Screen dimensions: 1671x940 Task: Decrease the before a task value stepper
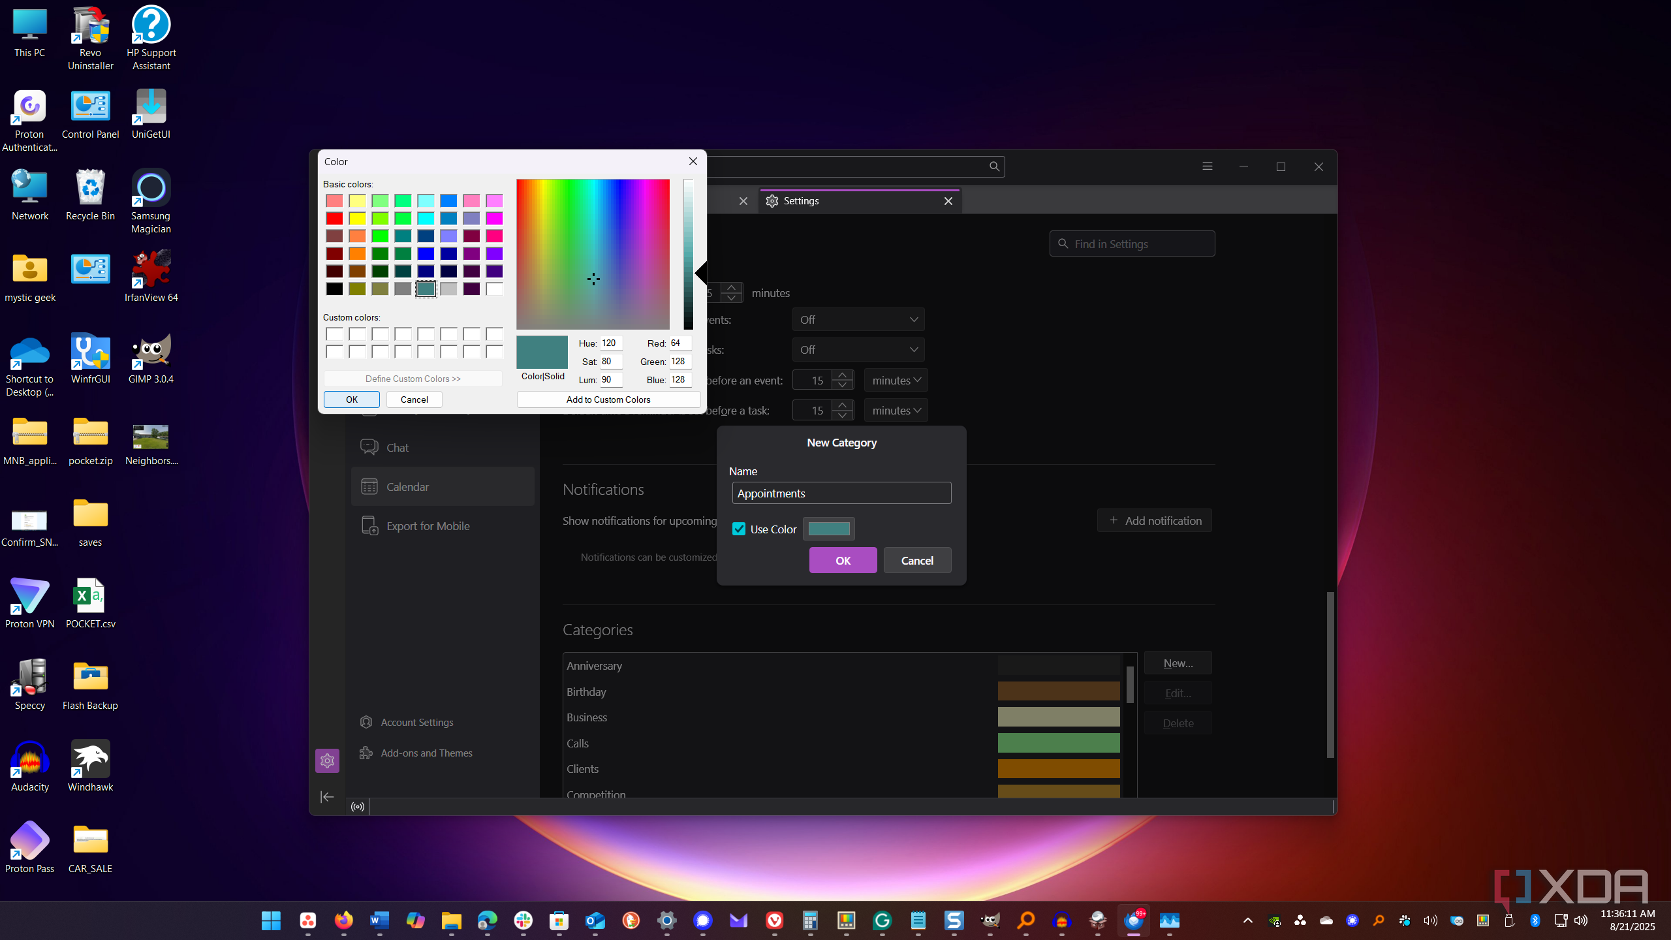(x=843, y=415)
